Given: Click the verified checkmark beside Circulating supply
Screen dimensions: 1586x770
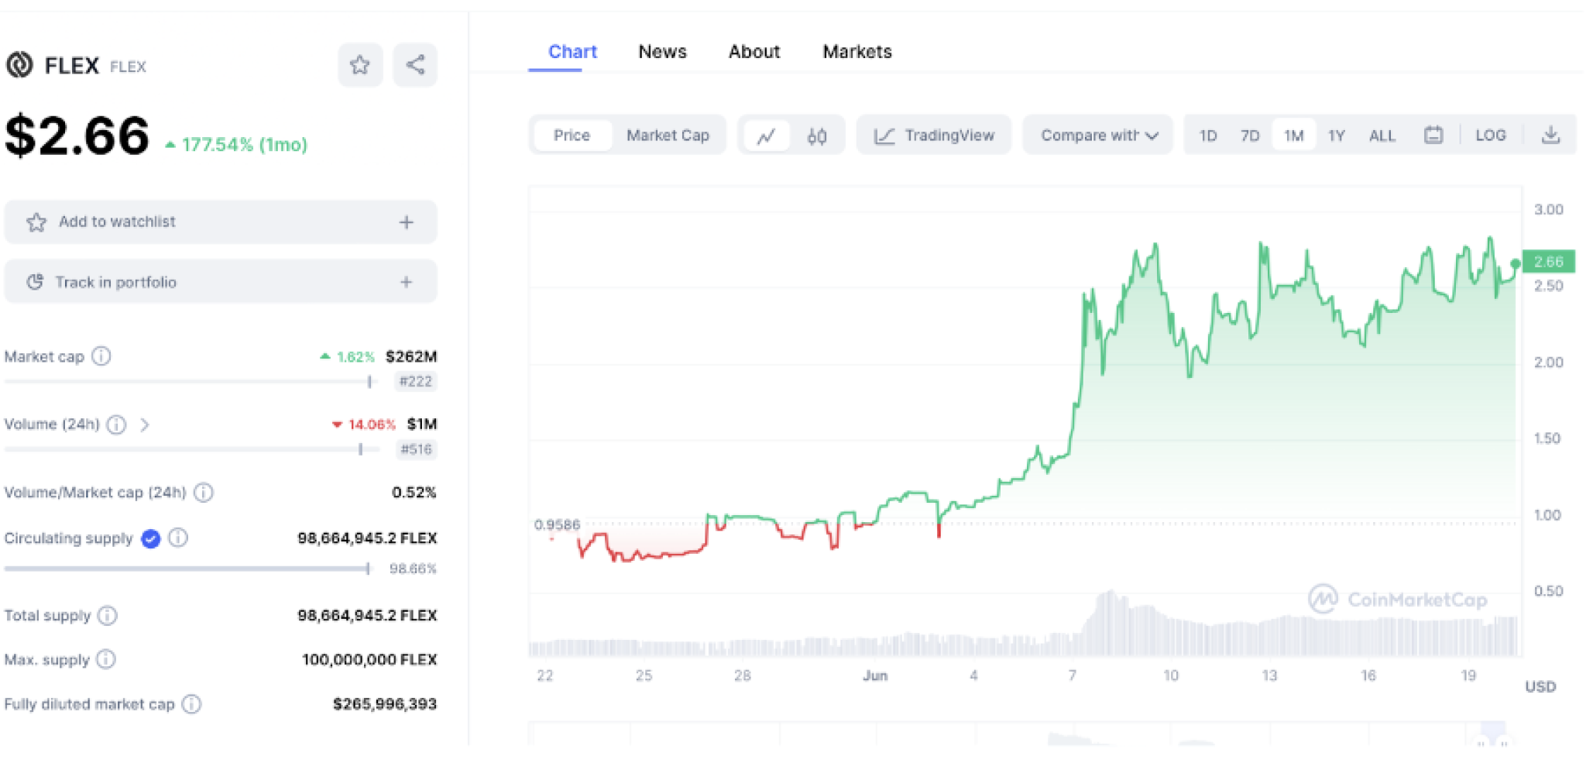Looking at the screenshot, I should pos(150,538).
